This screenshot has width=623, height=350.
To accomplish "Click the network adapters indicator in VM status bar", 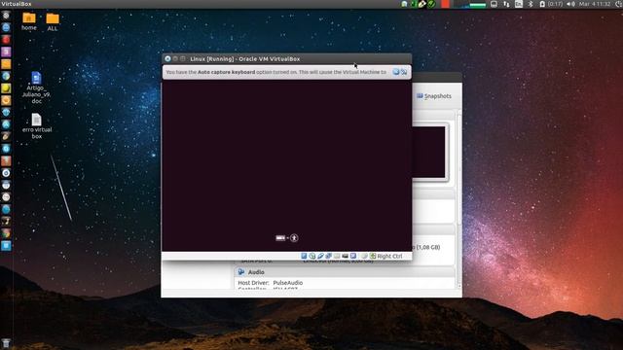I will pyautogui.click(x=329, y=256).
